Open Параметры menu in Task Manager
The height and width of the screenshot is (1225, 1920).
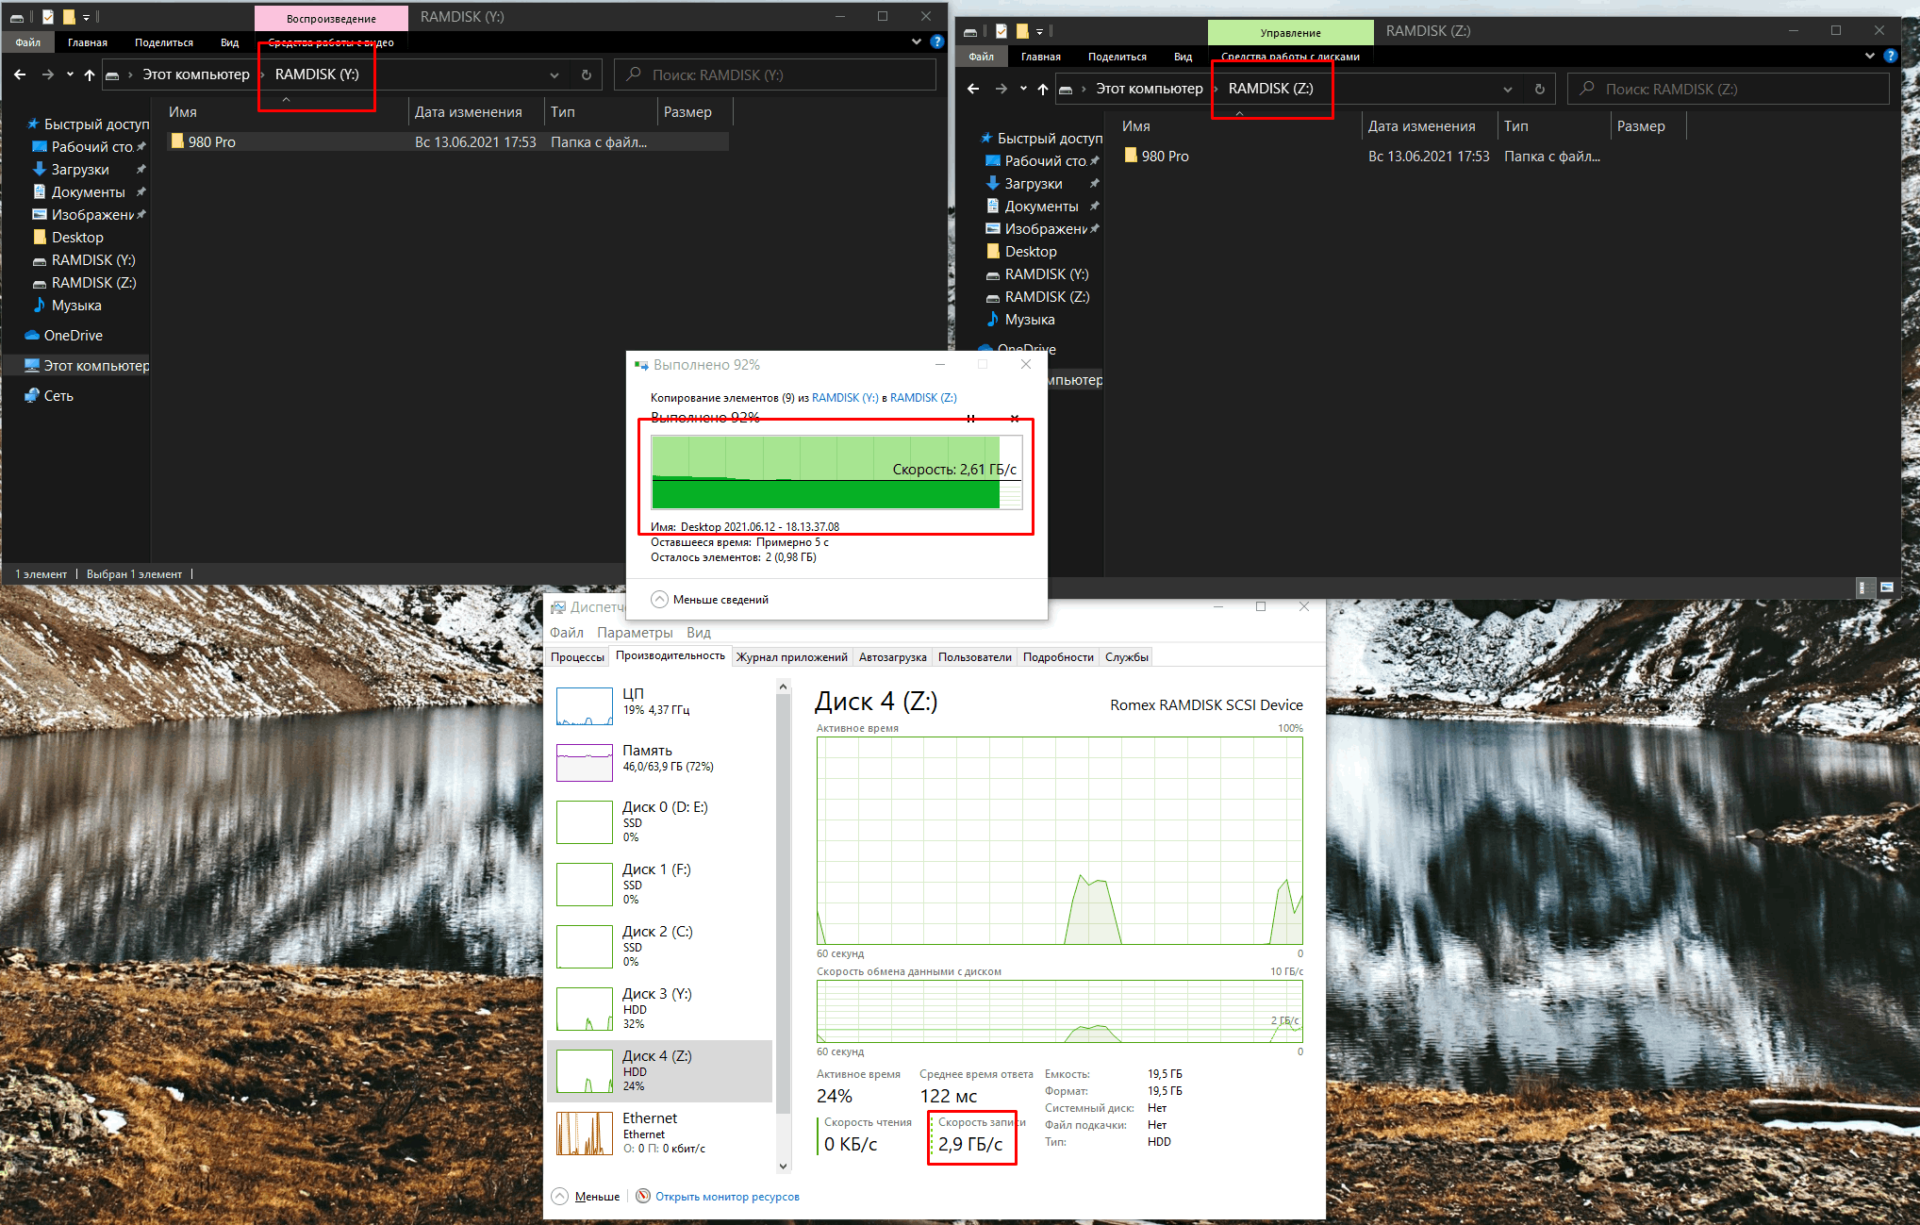coord(635,632)
